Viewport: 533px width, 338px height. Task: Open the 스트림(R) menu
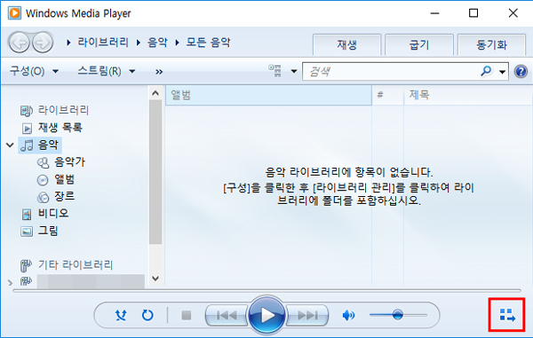coord(107,71)
